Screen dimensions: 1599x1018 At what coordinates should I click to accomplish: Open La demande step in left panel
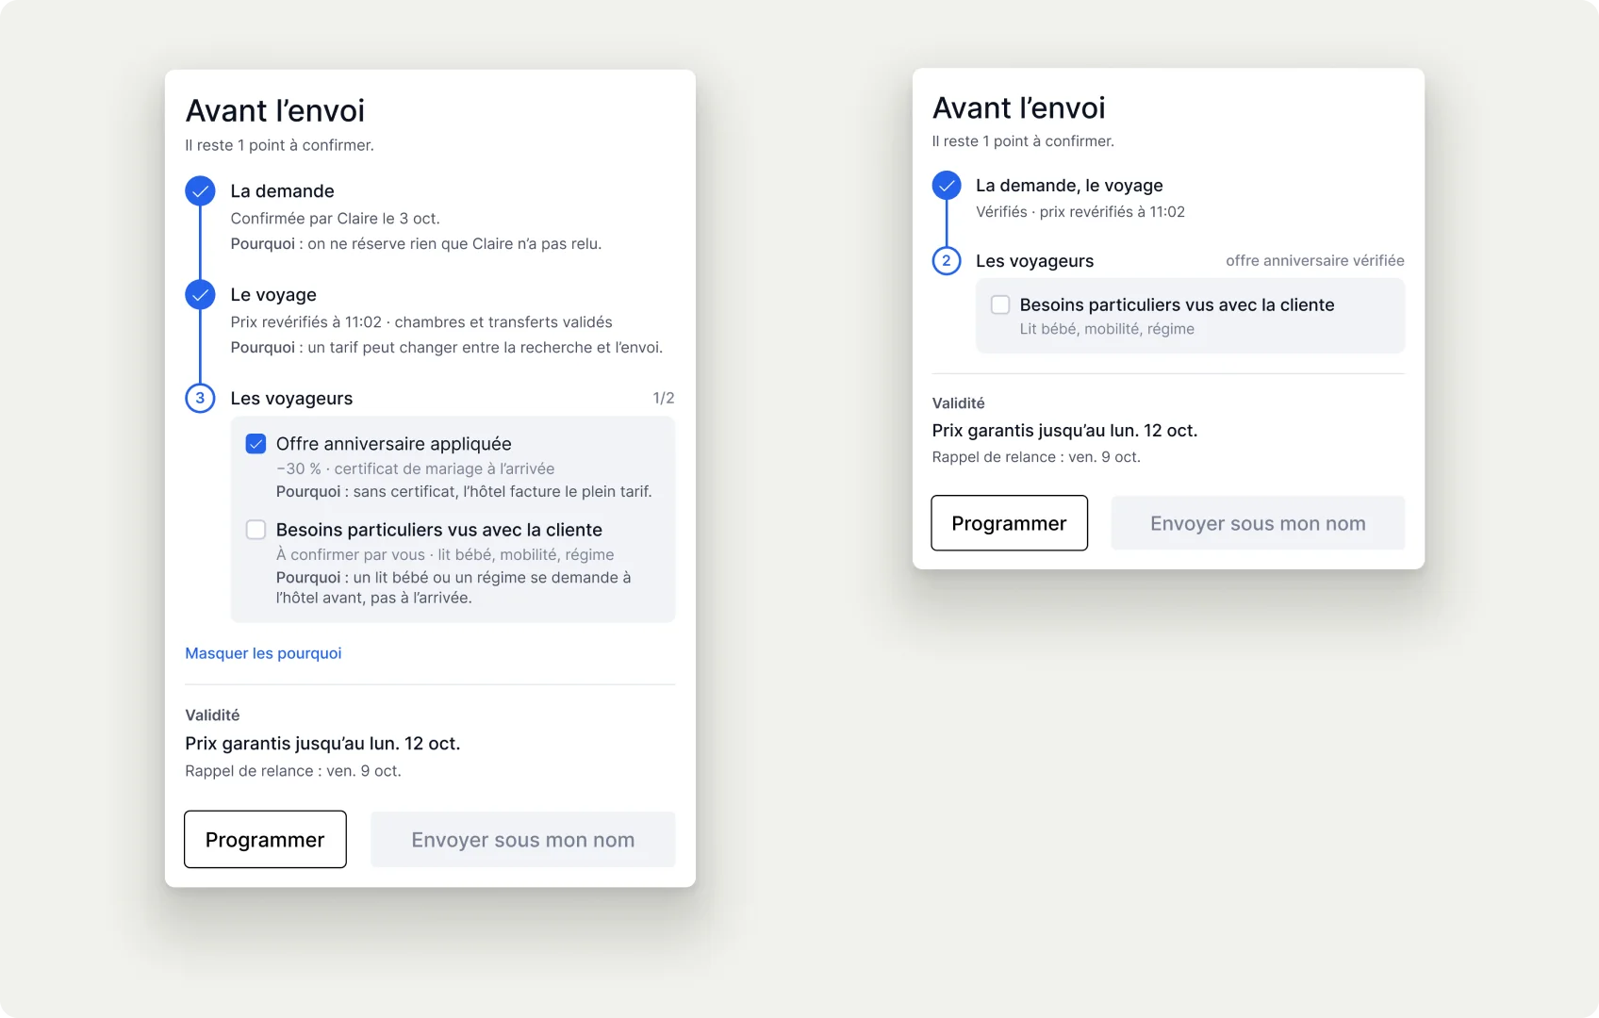(282, 191)
